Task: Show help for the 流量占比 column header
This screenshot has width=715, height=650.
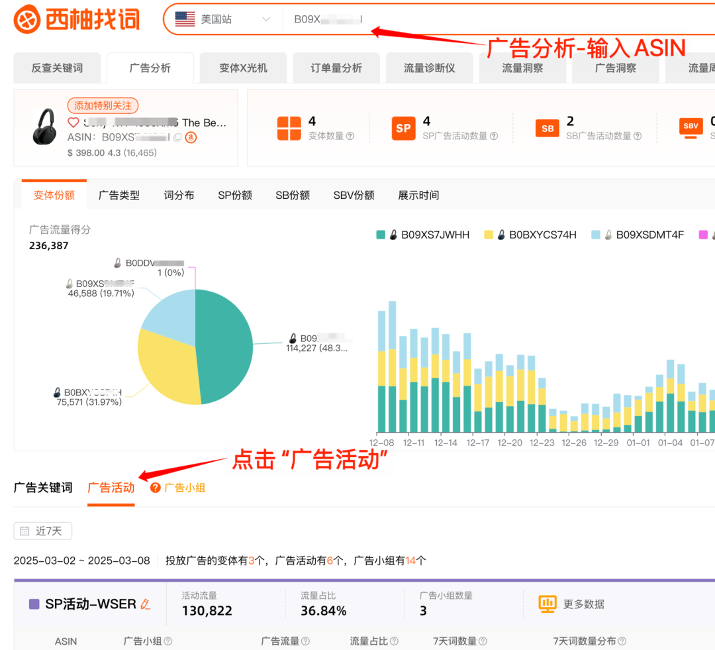Action: point(395,641)
